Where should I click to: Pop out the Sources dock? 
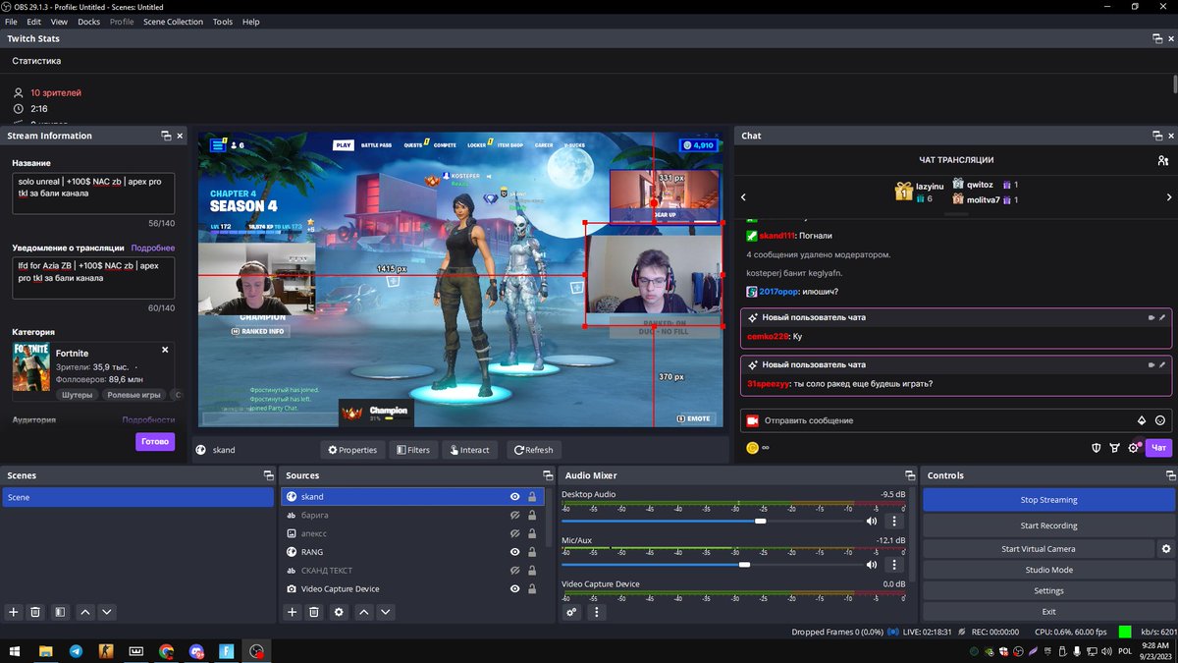pyautogui.click(x=548, y=475)
